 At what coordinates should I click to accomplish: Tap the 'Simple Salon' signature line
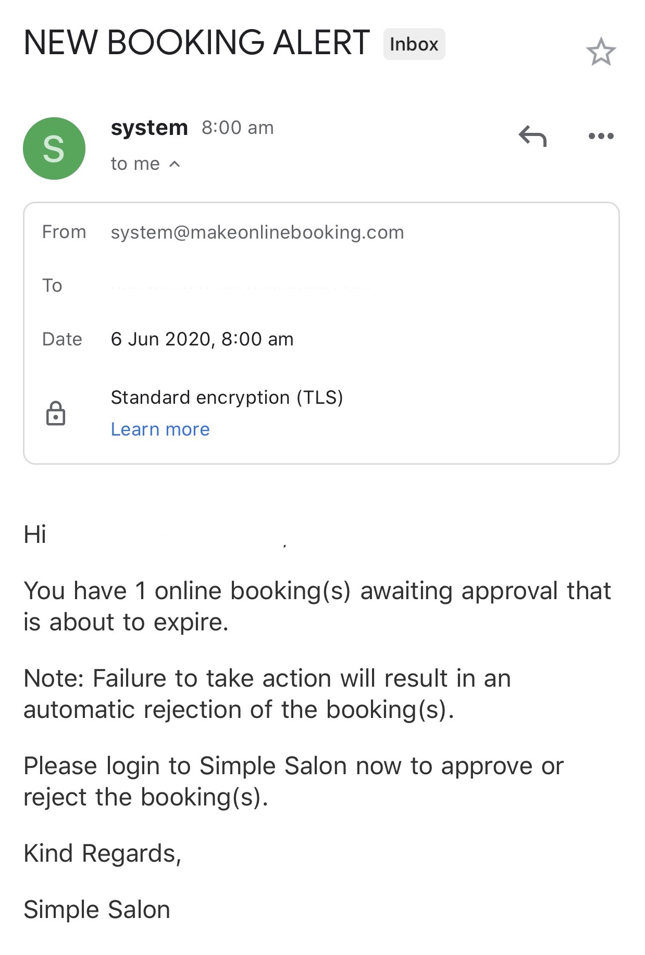[97, 910]
